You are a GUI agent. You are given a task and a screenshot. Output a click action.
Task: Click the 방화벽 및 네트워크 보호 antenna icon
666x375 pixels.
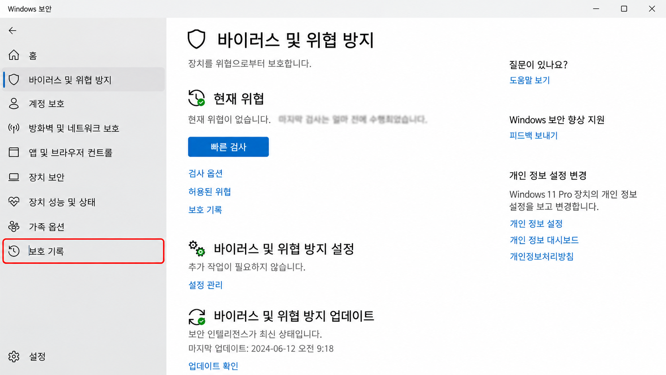pyautogui.click(x=14, y=128)
